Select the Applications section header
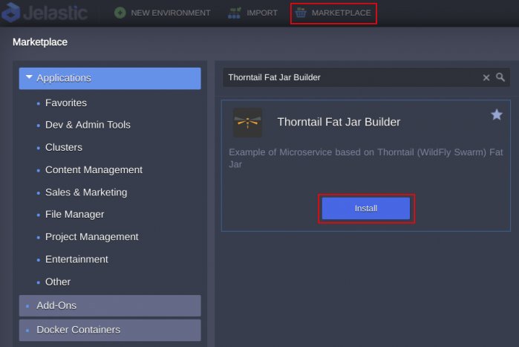Image resolution: width=519 pixels, height=347 pixels. click(110, 78)
